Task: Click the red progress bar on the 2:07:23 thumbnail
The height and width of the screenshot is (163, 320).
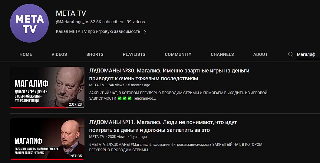Action: pyautogui.click(x=38, y=108)
